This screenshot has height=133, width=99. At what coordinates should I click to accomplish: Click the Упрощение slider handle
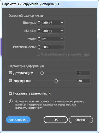point(56,81)
